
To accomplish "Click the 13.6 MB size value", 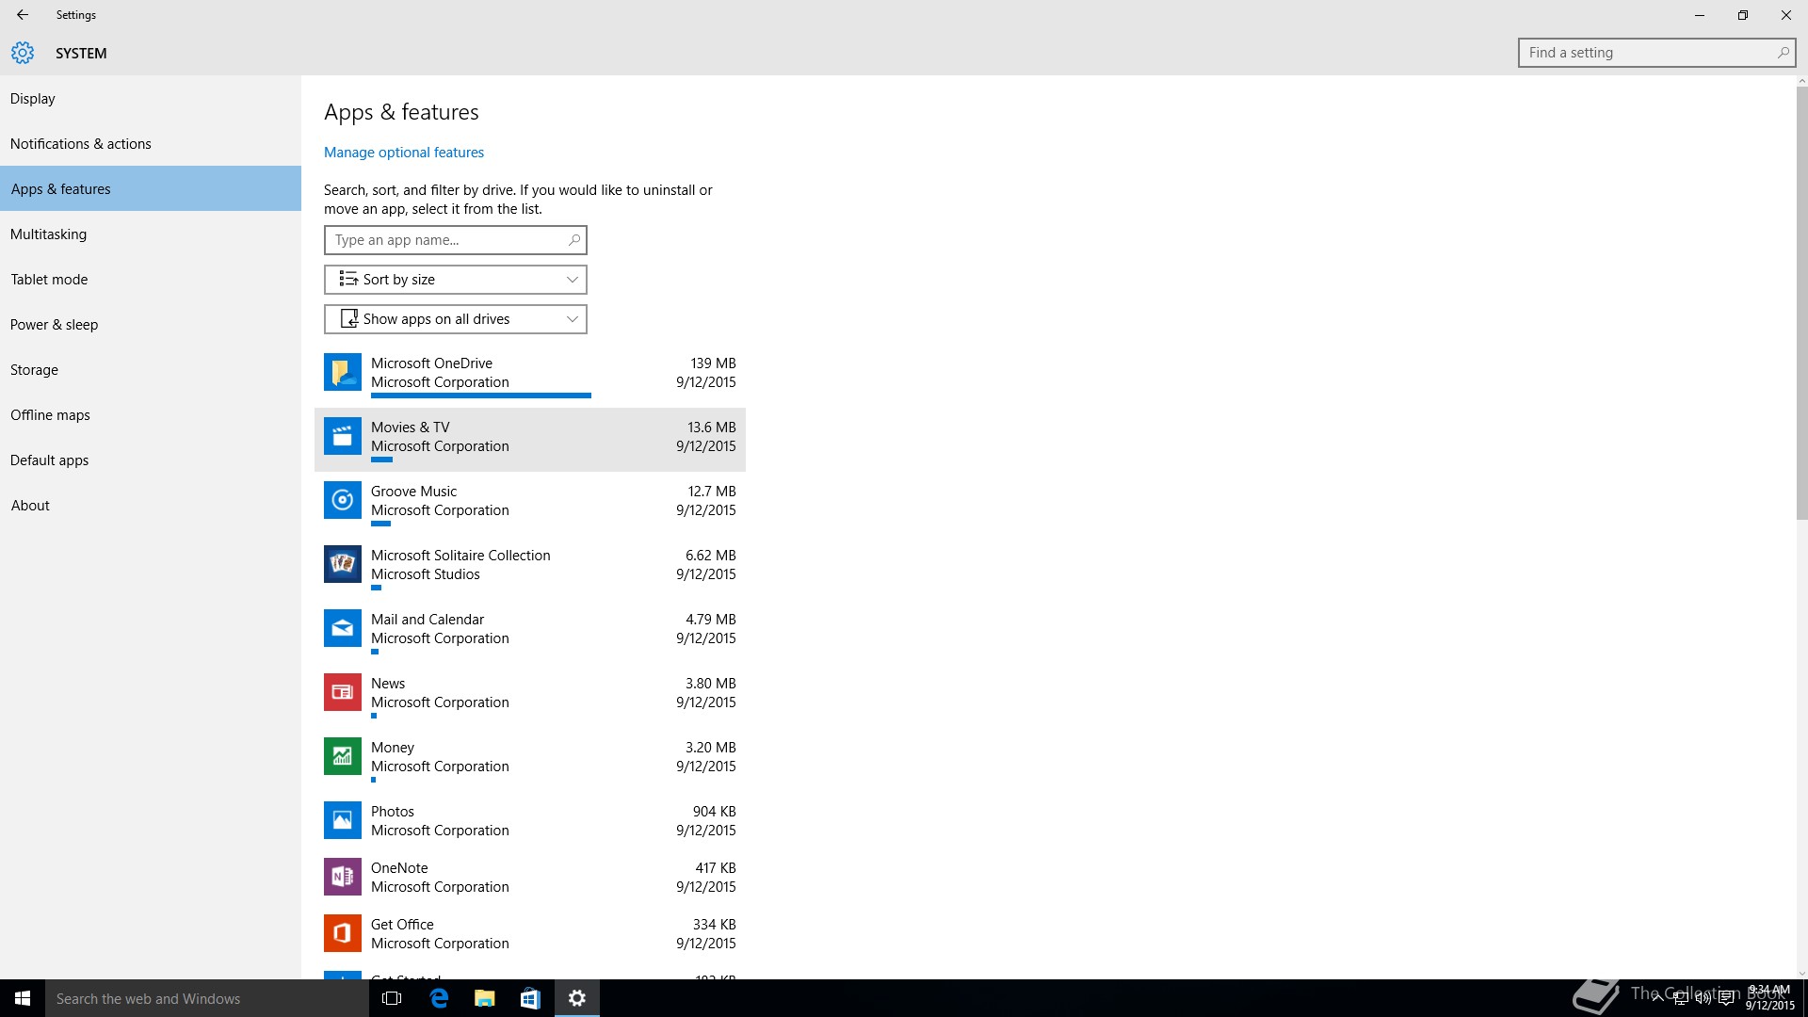I will pos(712,428).
